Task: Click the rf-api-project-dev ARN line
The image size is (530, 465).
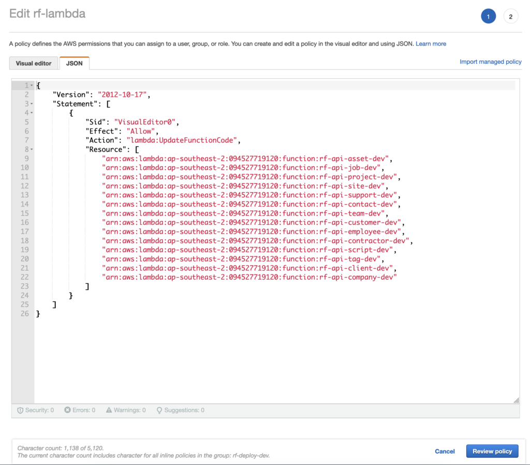Action: point(249,177)
